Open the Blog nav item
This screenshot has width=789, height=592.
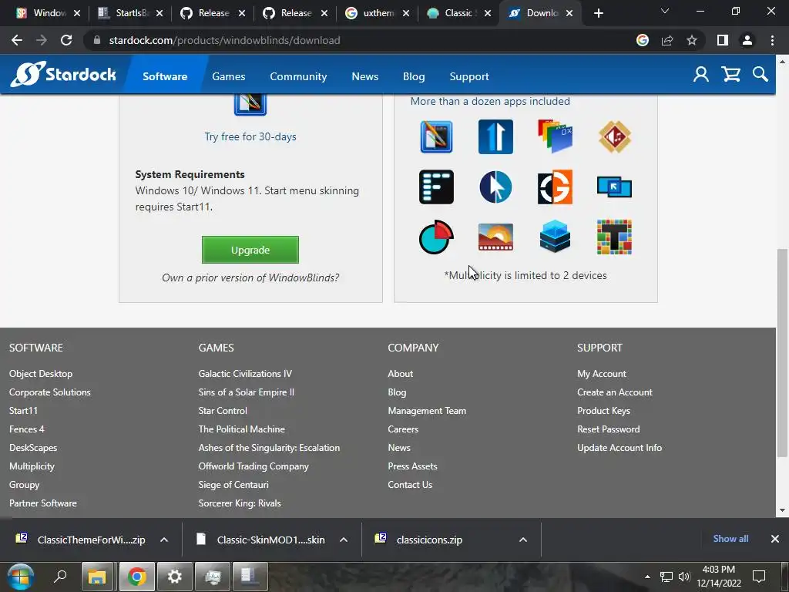click(414, 76)
